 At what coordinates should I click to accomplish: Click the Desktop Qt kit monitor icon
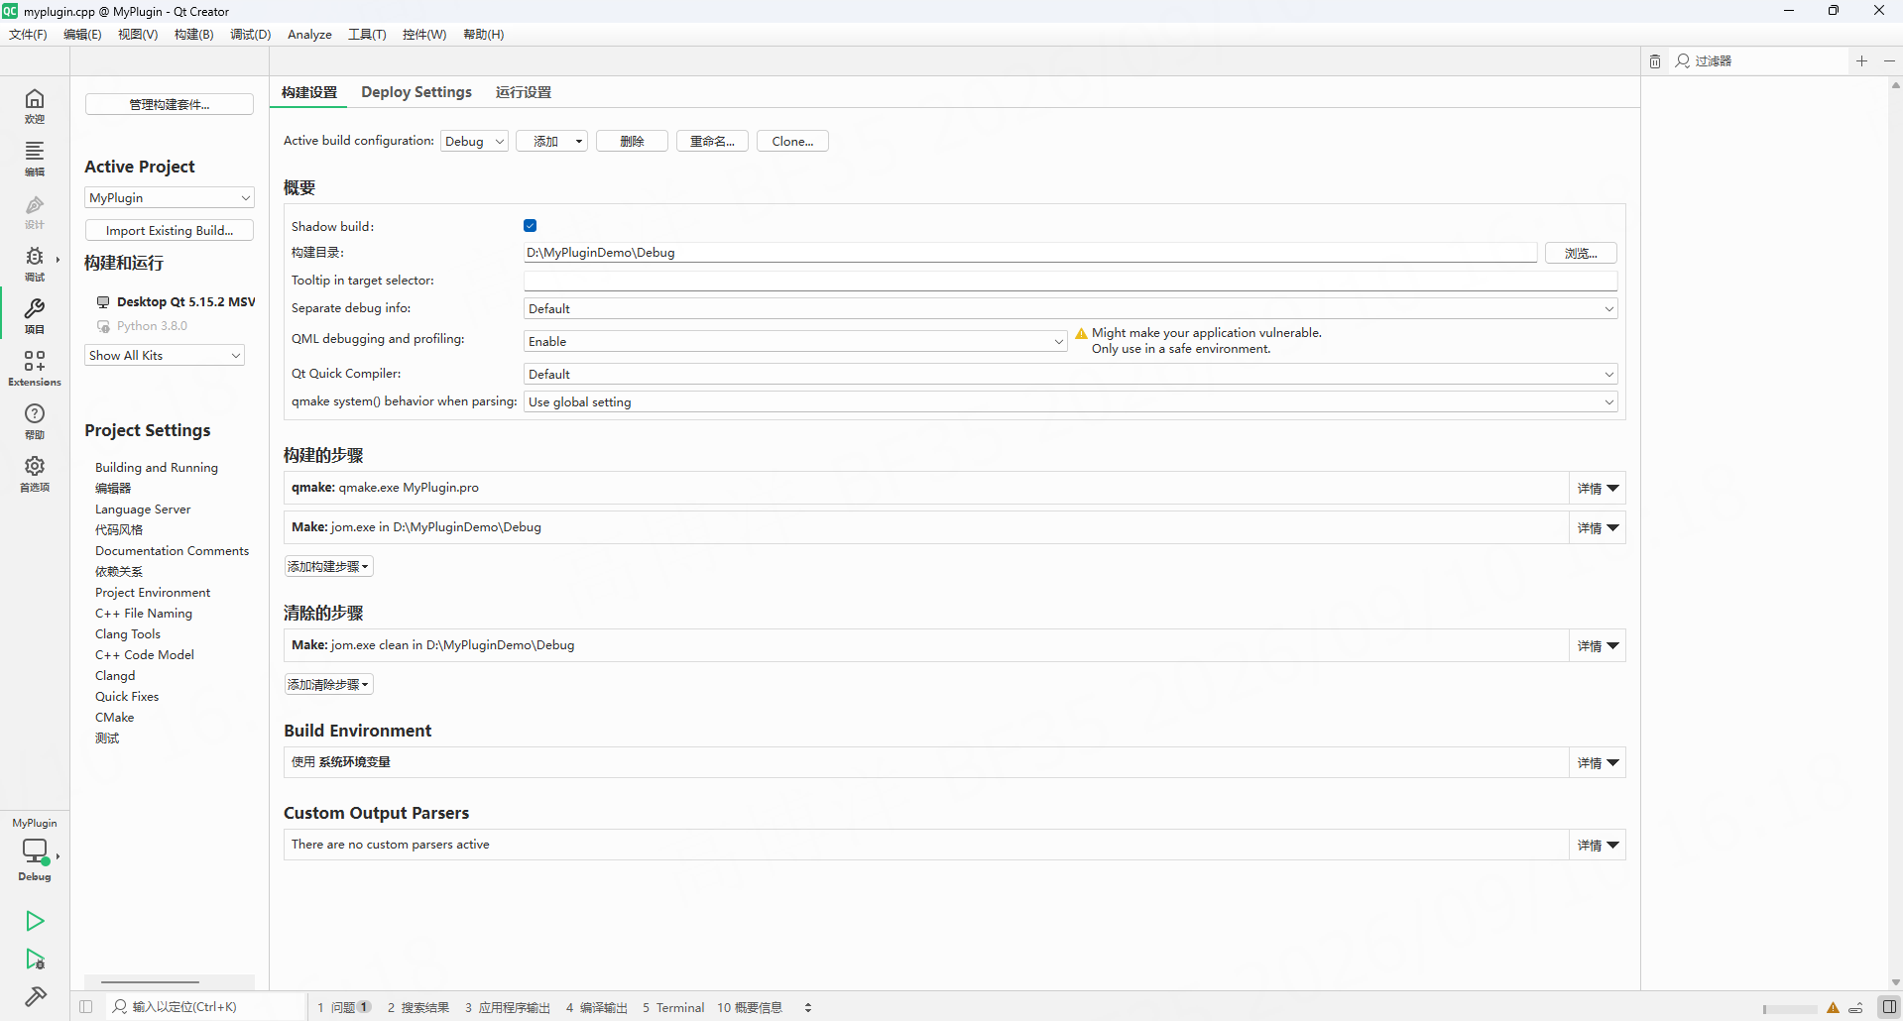click(103, 301)
